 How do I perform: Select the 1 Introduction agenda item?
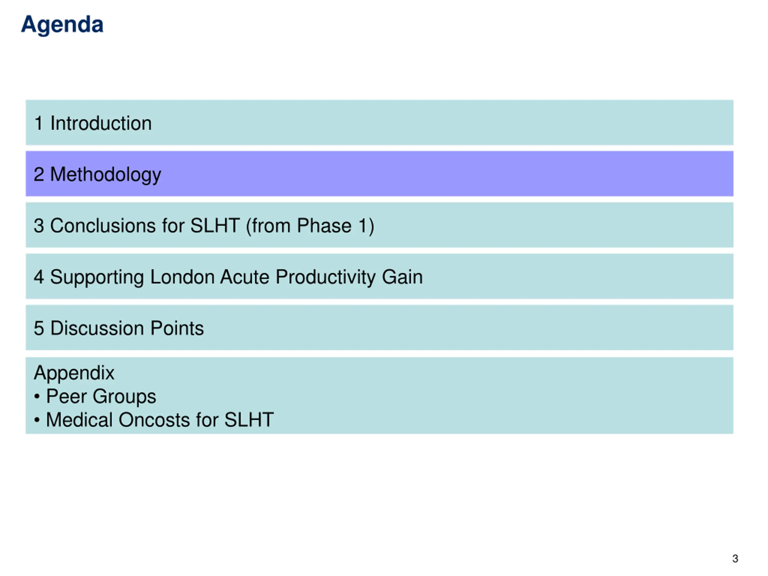click(x=379, y=123)
